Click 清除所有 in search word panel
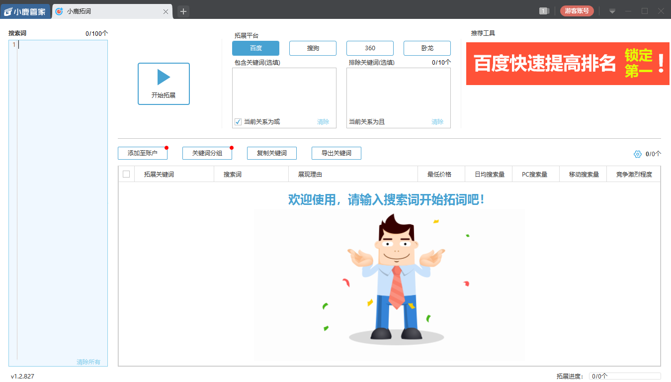 (88, 362)
